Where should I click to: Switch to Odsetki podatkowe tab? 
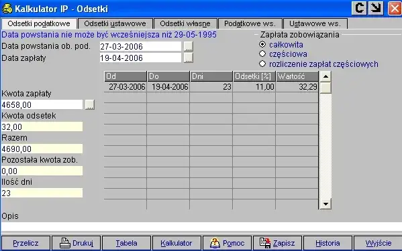click(39, 23)
